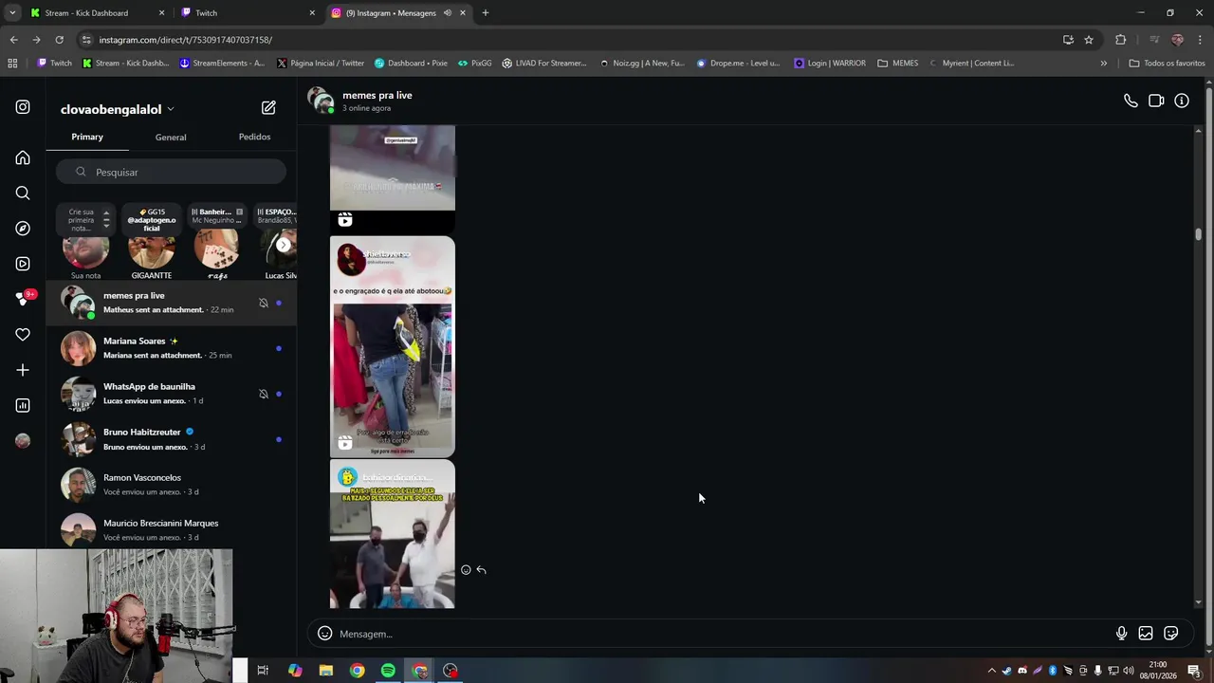Start a new message with compose icon
This screenshot has height=683, width=1214.
[268, 108]
